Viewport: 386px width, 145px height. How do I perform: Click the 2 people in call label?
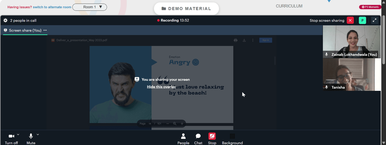[23, 20]
